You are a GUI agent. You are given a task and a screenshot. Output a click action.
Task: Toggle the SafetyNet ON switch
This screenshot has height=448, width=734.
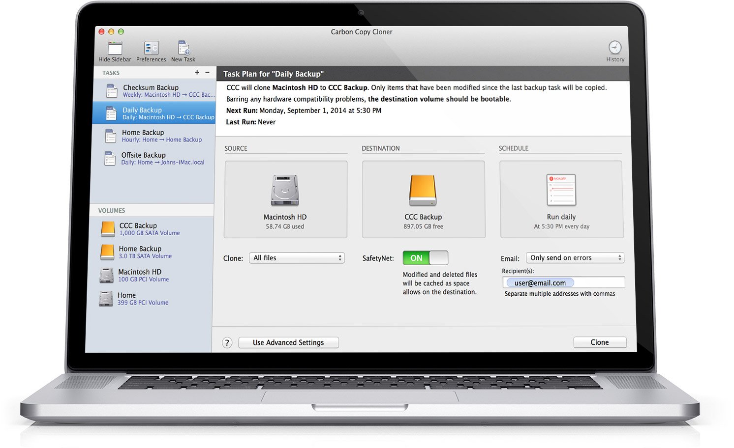pos(425,258)
